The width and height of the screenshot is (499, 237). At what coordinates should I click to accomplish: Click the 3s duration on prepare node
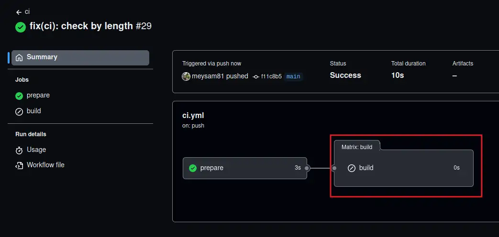click(298, 168)
